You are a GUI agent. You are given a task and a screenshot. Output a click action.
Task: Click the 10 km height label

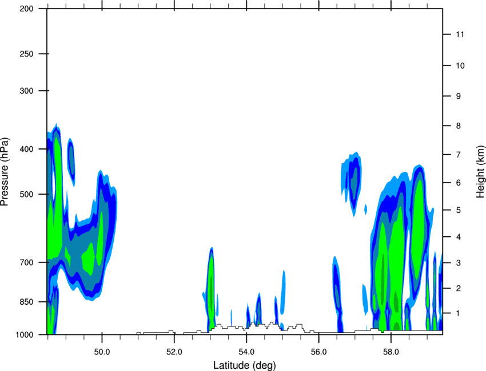(x=460, y=66)
